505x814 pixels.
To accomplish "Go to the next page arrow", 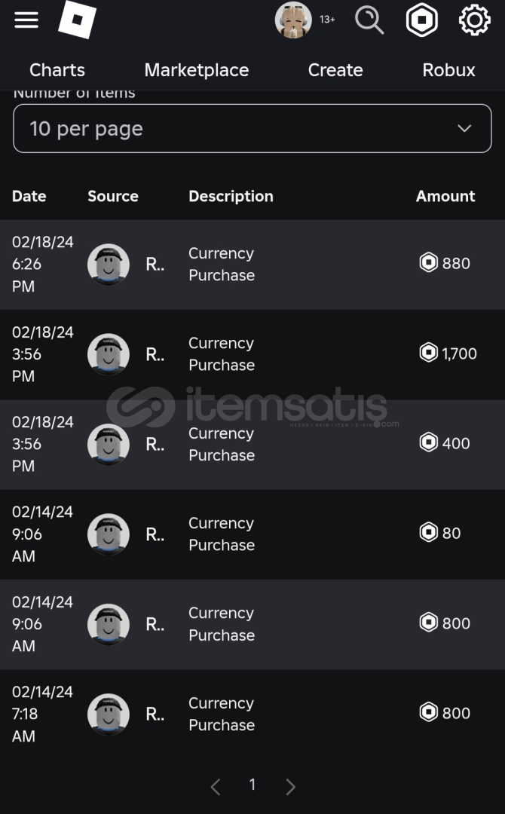I will click(x=291, y=787).
